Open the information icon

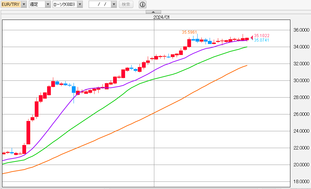[x=142, y=4]
